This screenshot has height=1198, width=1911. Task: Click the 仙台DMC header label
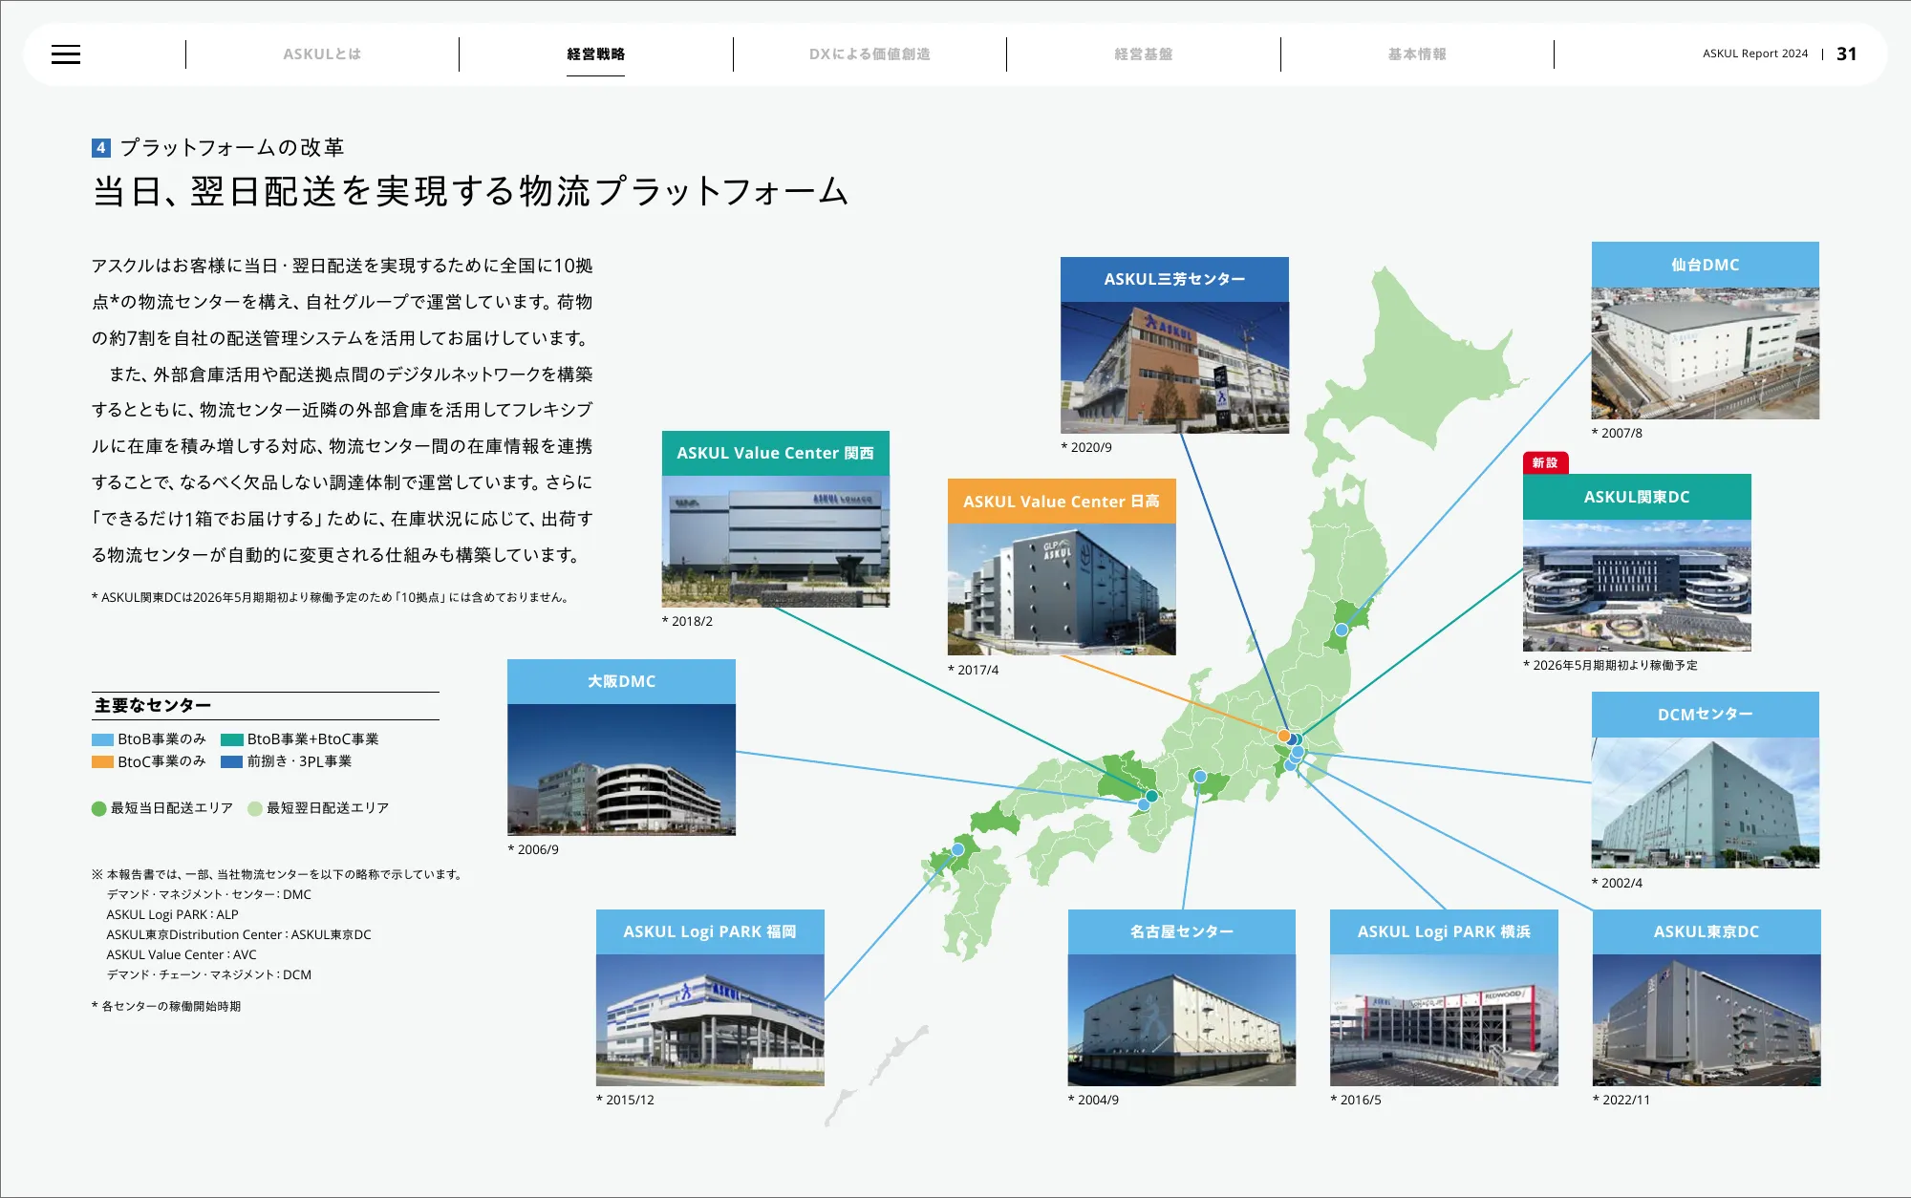click(x=1705, y=265)
